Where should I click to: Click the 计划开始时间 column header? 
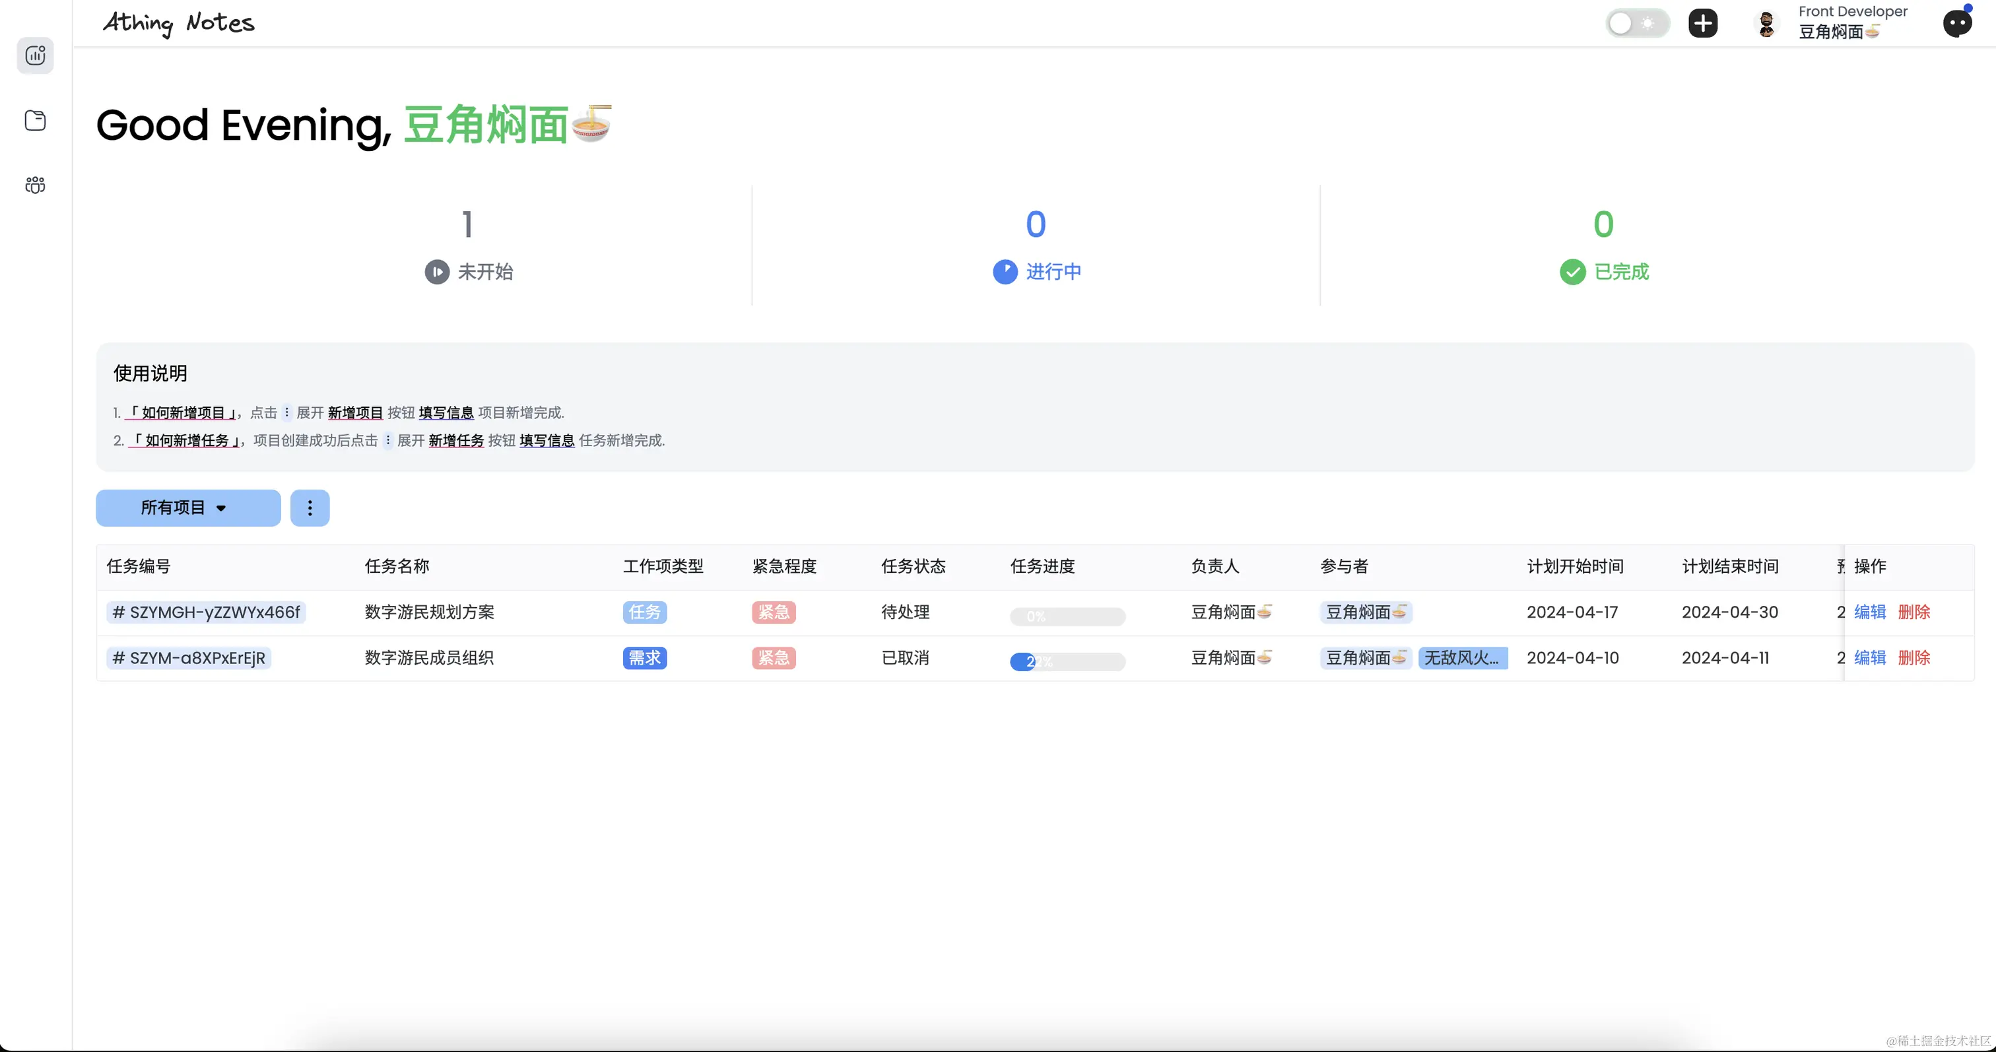1576,566
